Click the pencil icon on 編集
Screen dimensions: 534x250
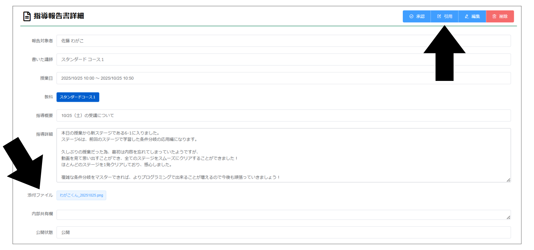click(467, 16)
